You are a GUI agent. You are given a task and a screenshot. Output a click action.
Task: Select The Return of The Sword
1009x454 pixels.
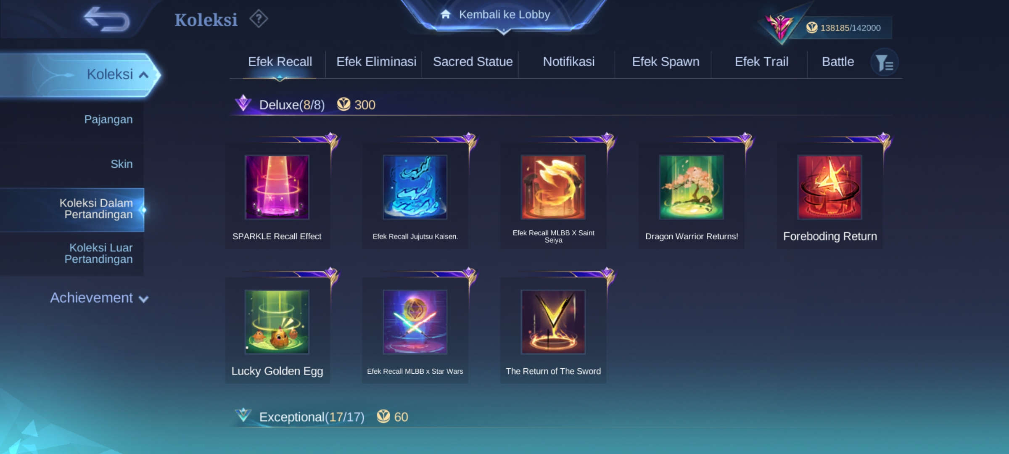pyautogui.click(x=553, y=322)
